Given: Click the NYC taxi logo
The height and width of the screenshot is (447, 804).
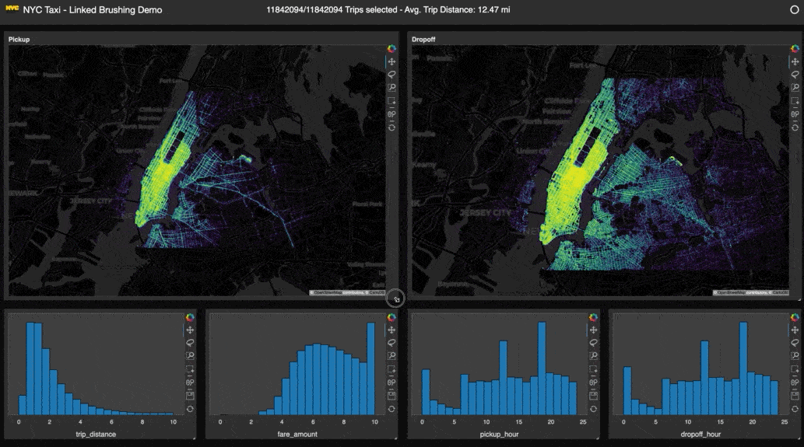Looking at the screenshot, I should pos(12,10).
